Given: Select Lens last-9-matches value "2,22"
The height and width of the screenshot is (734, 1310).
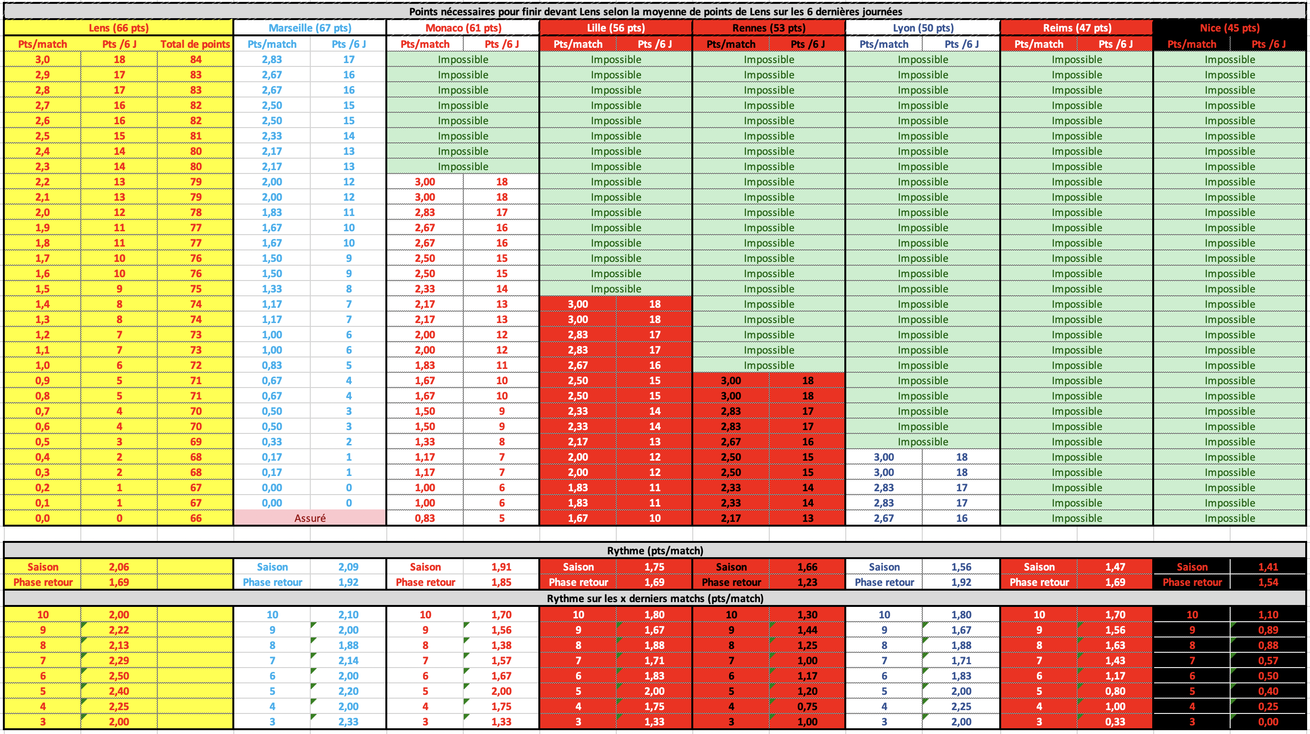Looking at the screenshot, I should (119, 630).
